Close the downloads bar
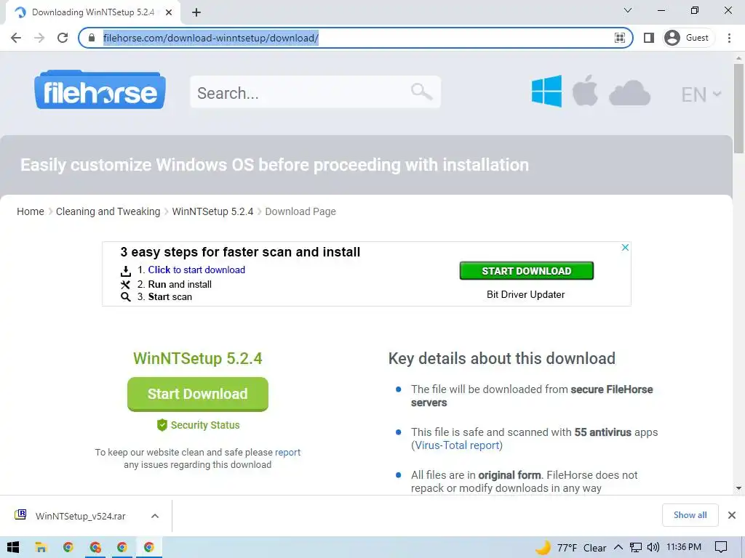Screen dimensions: 745x558 (x=732, y=515)
